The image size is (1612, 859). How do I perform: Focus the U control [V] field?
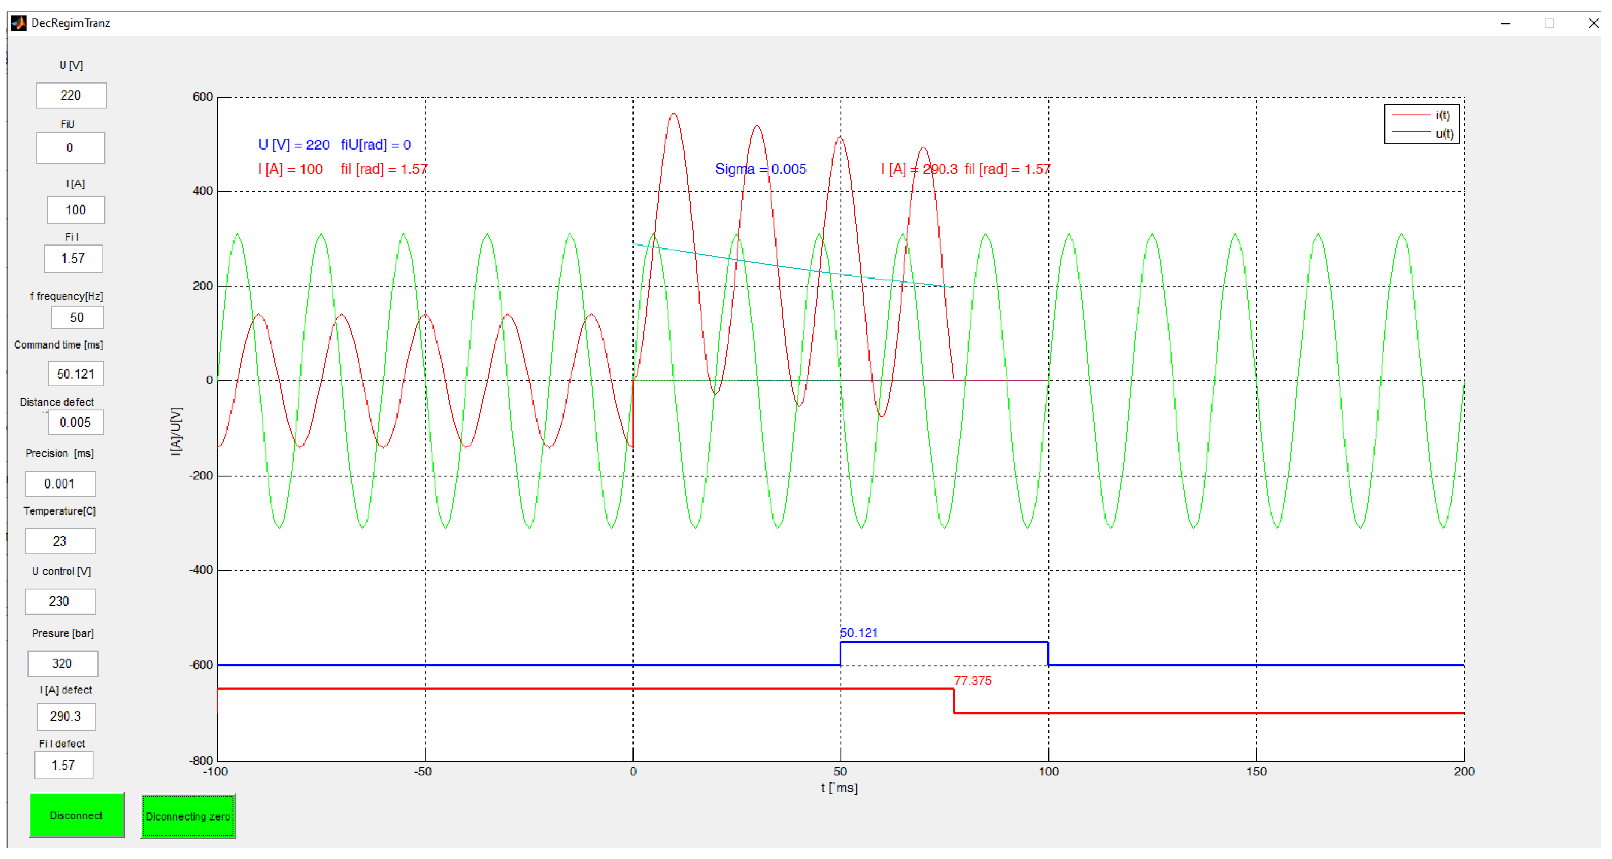60,602
